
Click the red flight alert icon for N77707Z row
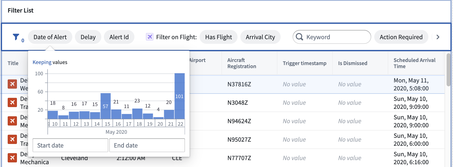pyautogui.click(x=12, y=158)
